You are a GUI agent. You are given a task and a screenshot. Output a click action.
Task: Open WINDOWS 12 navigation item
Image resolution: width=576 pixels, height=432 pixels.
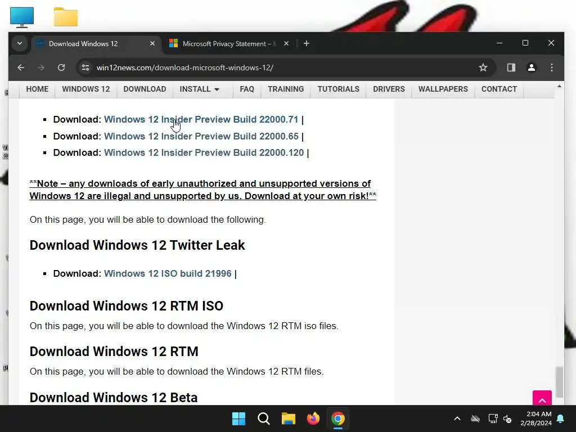pyautogui.click(x=85, y=89)
